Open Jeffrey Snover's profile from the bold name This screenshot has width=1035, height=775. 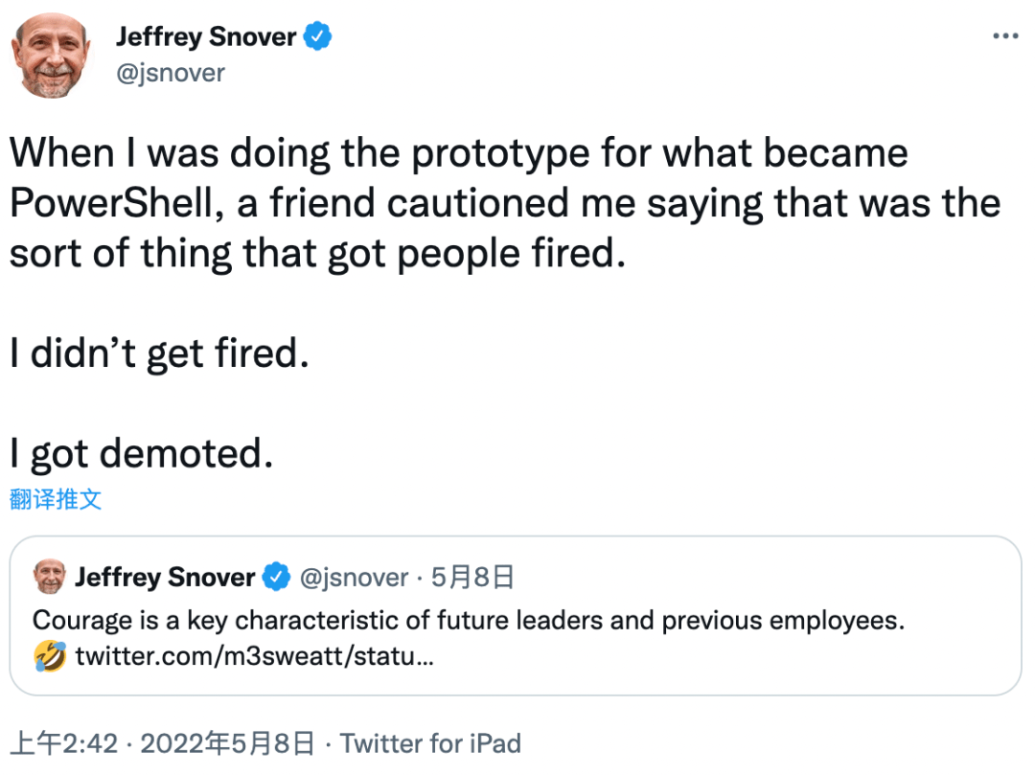click(206, 37)
